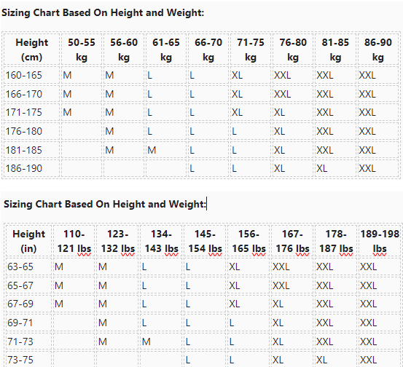
Task: Select the '71-75 kg' column header
Action: point(251,50)
